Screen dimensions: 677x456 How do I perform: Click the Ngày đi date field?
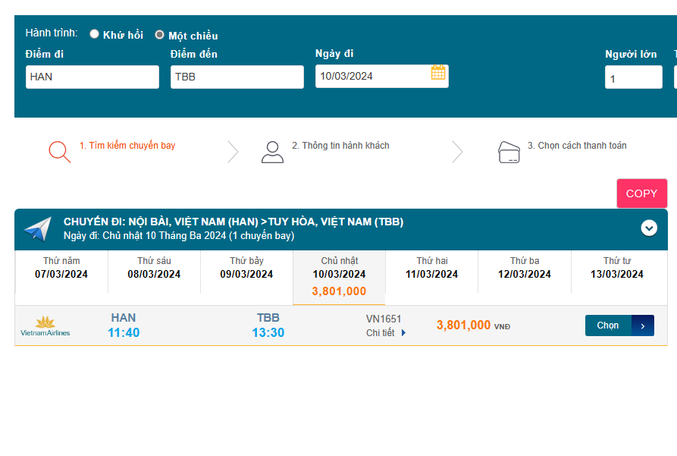(371, 76)
